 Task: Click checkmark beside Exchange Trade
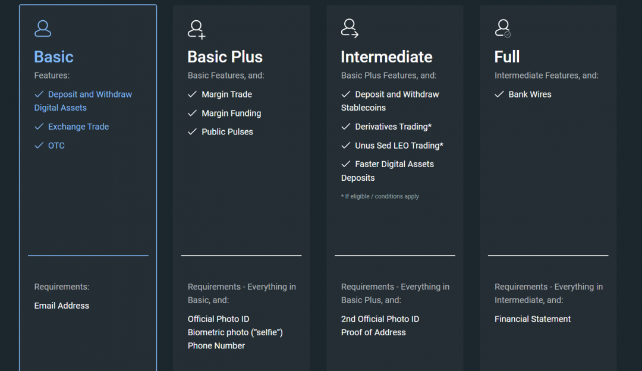tap(39, 127)
